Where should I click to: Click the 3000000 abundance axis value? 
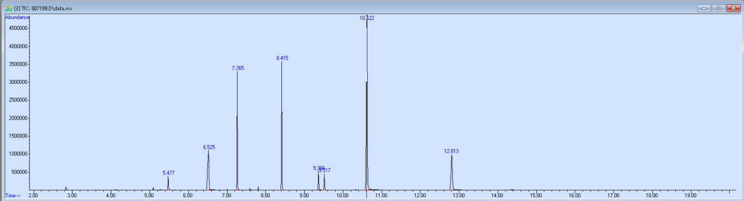coord(18,82)
